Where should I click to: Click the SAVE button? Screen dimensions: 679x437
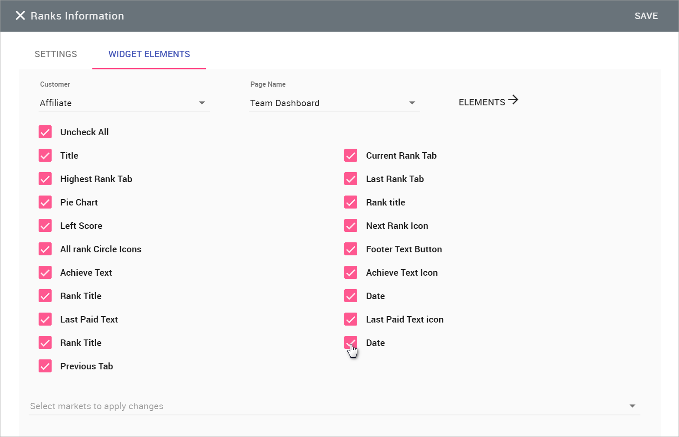[x=646, y=16]
